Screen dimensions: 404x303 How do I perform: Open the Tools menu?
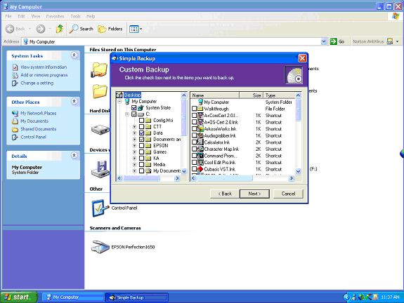(75, 16)
